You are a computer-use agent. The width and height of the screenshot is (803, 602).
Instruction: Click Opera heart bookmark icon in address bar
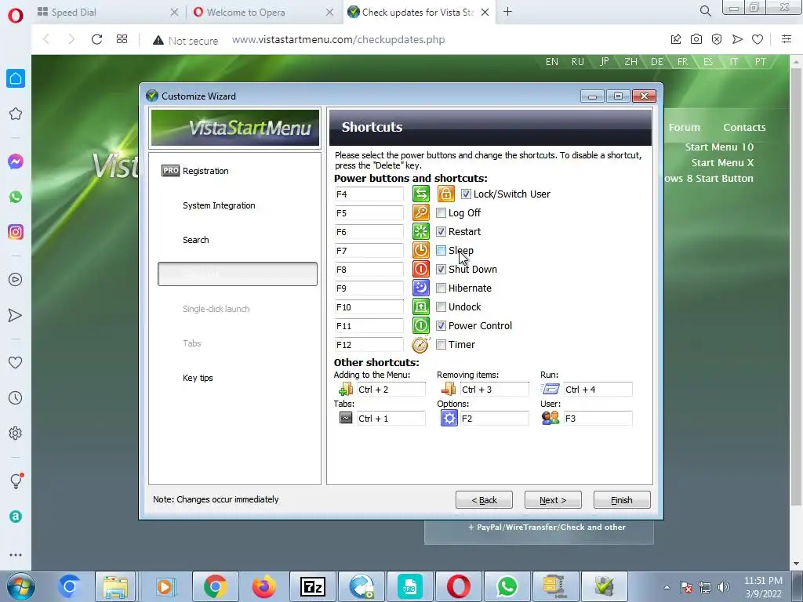(x=758, y=39)
